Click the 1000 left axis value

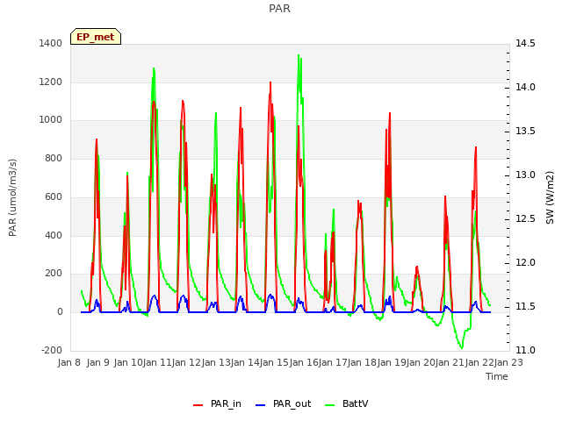click(51, 120)
